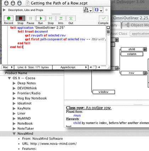
Task: Open the braces {} popup menu
Action: click(x=98, y=10)
